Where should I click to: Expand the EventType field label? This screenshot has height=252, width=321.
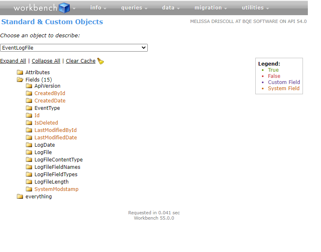[x=47, y=108]
